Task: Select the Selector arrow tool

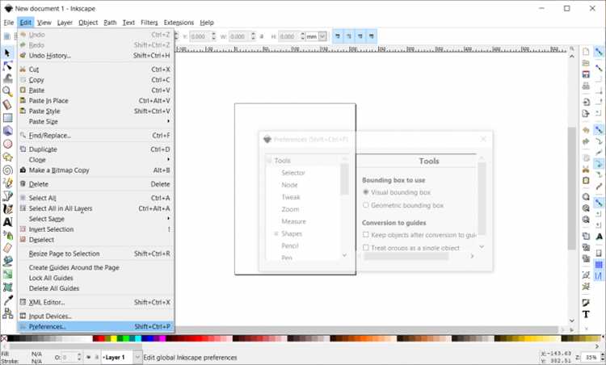Action: (7, 52)
